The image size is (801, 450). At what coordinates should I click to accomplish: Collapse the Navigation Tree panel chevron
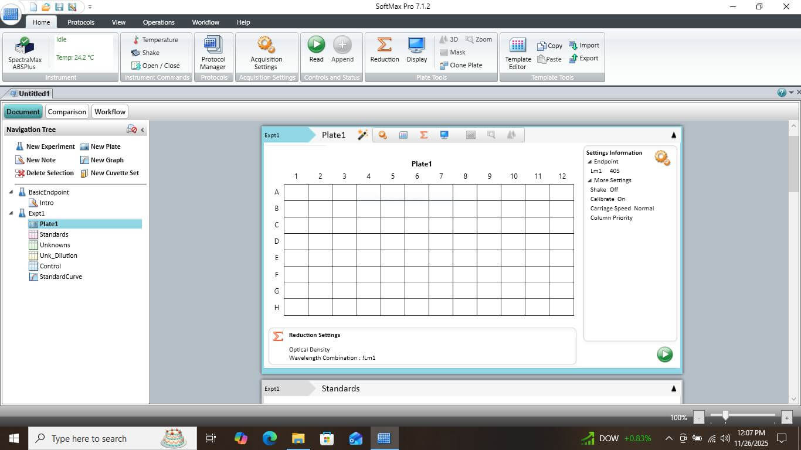(142, 130)
